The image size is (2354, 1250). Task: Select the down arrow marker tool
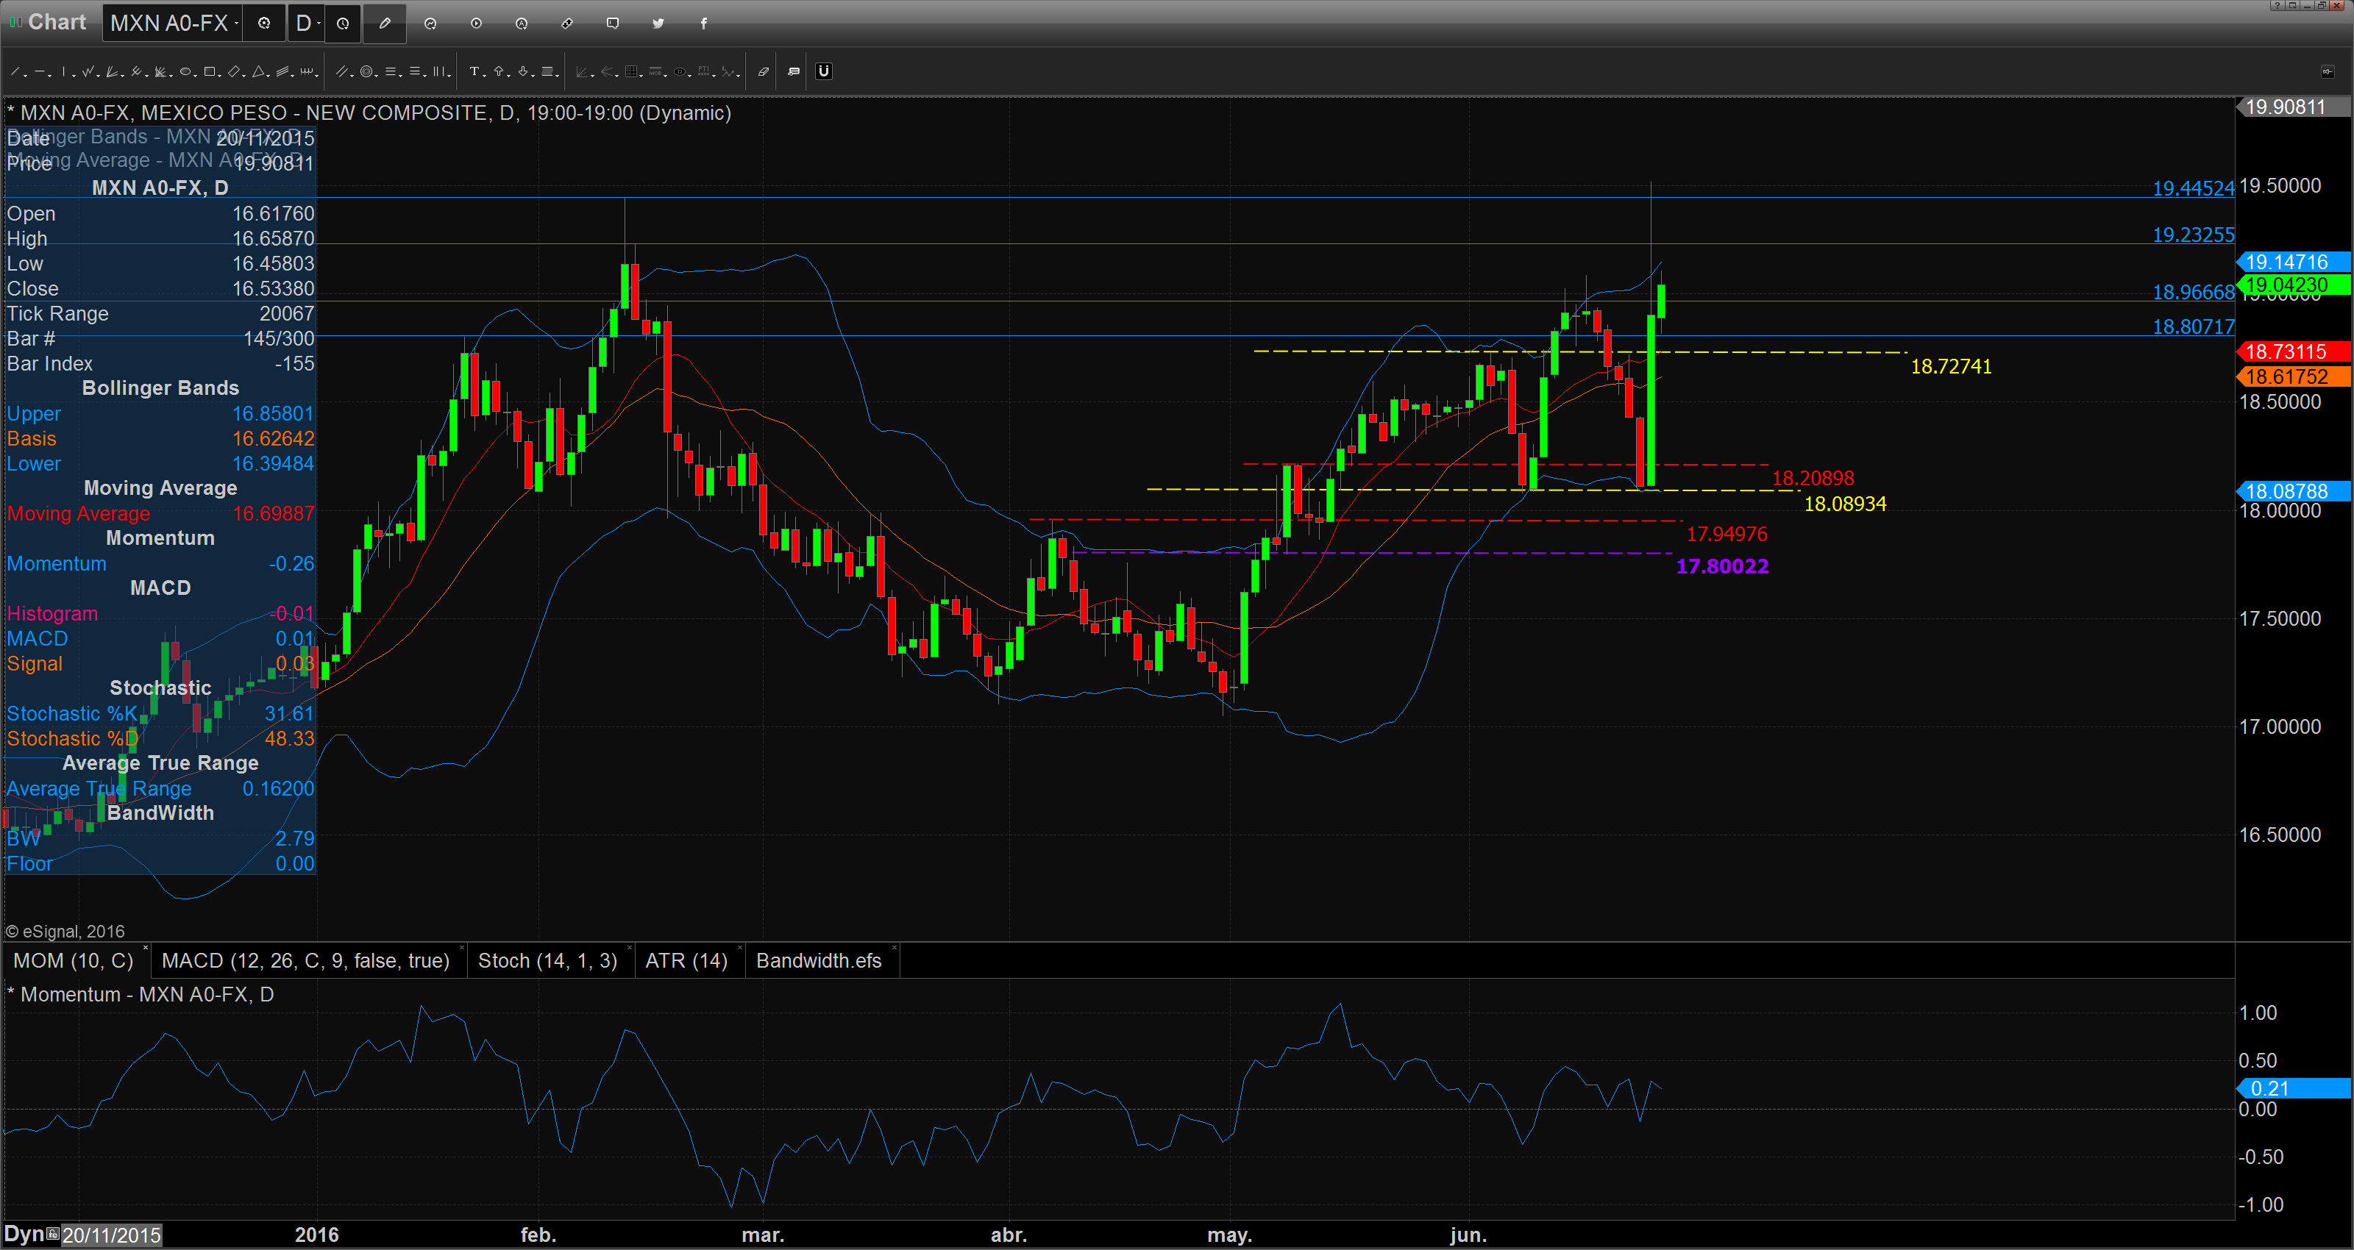(x=524, y=71)
